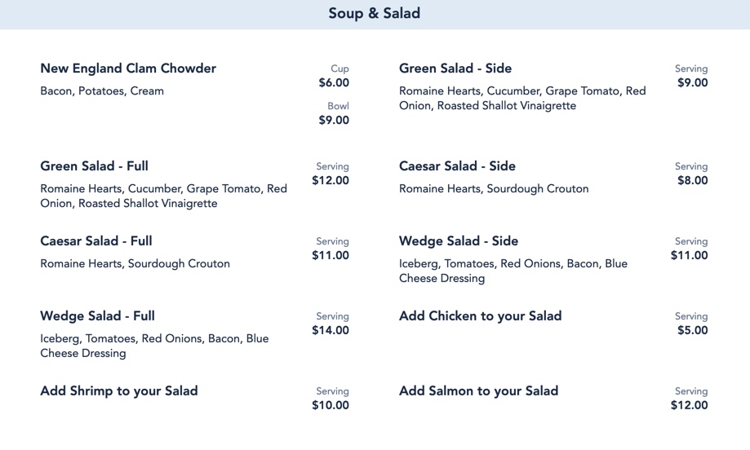The height and width of the screenshot is (450, 750).
Task: Select the New England Clam Chowder item
Action: click(128, 68)
